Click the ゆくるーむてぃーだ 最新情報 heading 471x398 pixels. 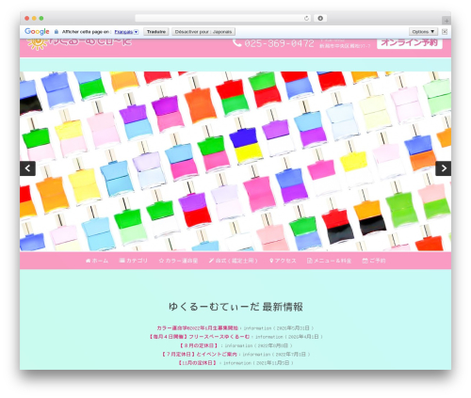tap(235, 307)
